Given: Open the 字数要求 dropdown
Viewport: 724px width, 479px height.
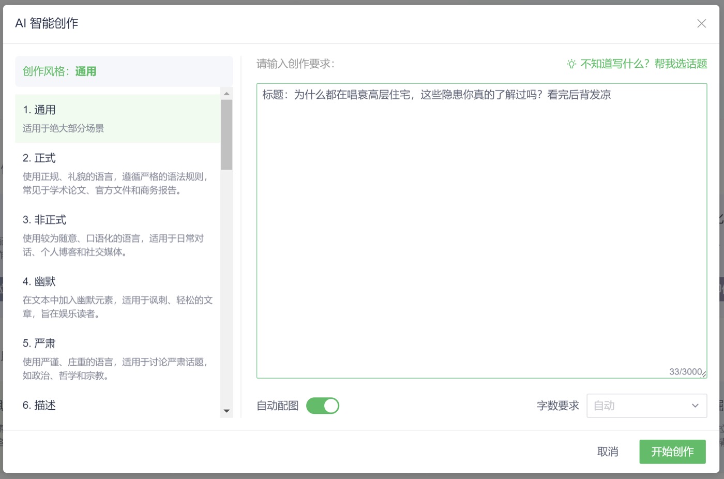Looking at the screenshot, I should (646, 406).
